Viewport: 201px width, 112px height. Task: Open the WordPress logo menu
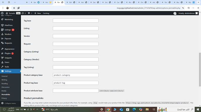point(2,13)
